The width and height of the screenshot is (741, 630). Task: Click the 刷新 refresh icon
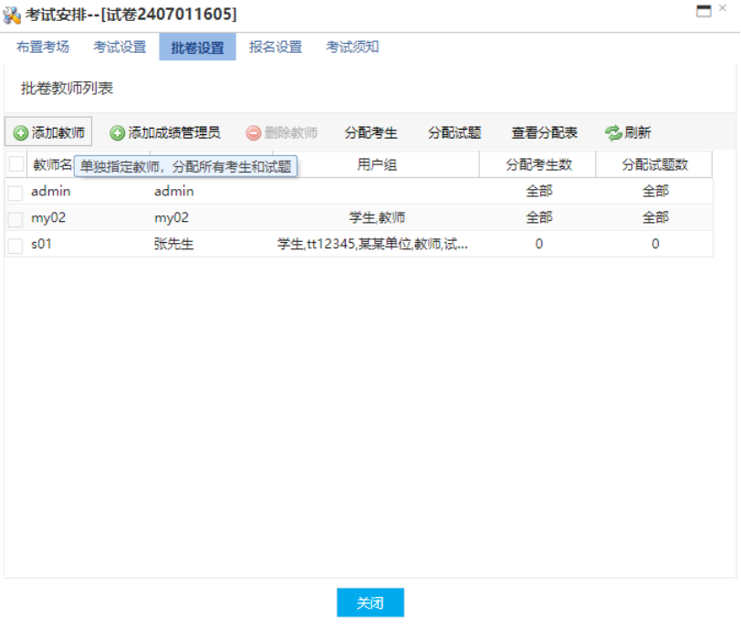[613, 133]
